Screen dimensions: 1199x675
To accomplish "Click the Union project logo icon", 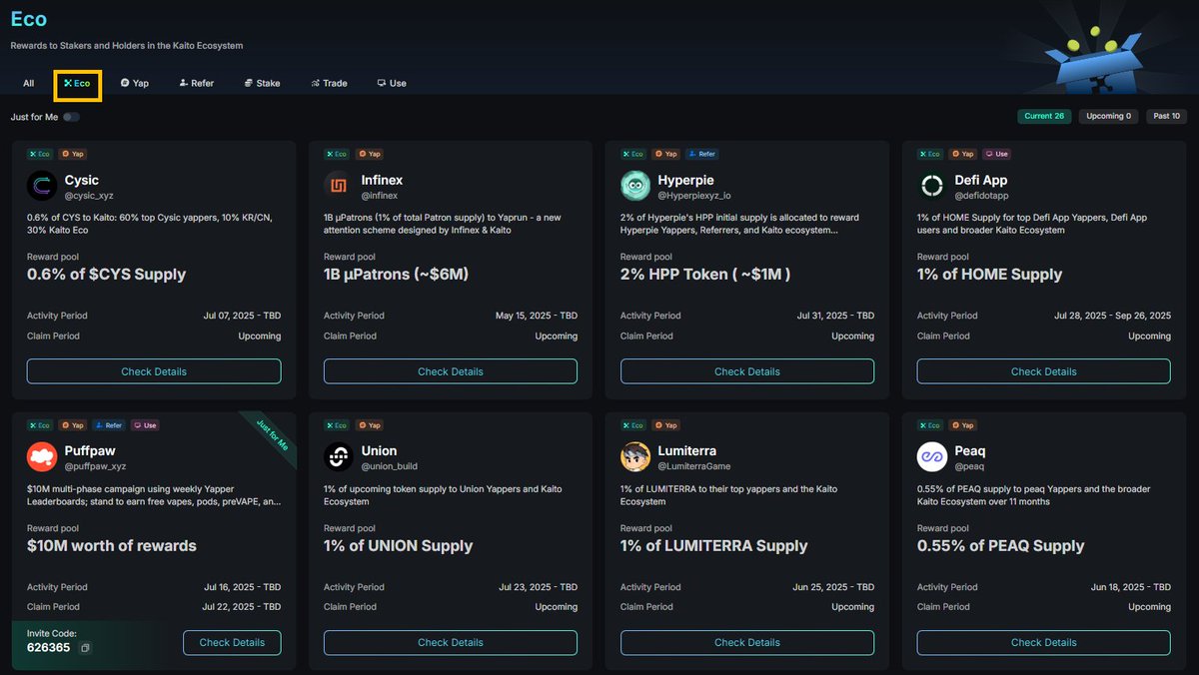I will [x=339, y=456].
